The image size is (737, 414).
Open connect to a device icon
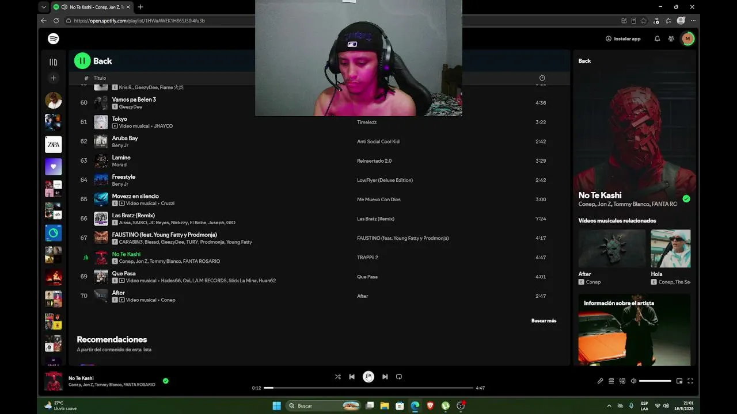click(x=622, y=381)
